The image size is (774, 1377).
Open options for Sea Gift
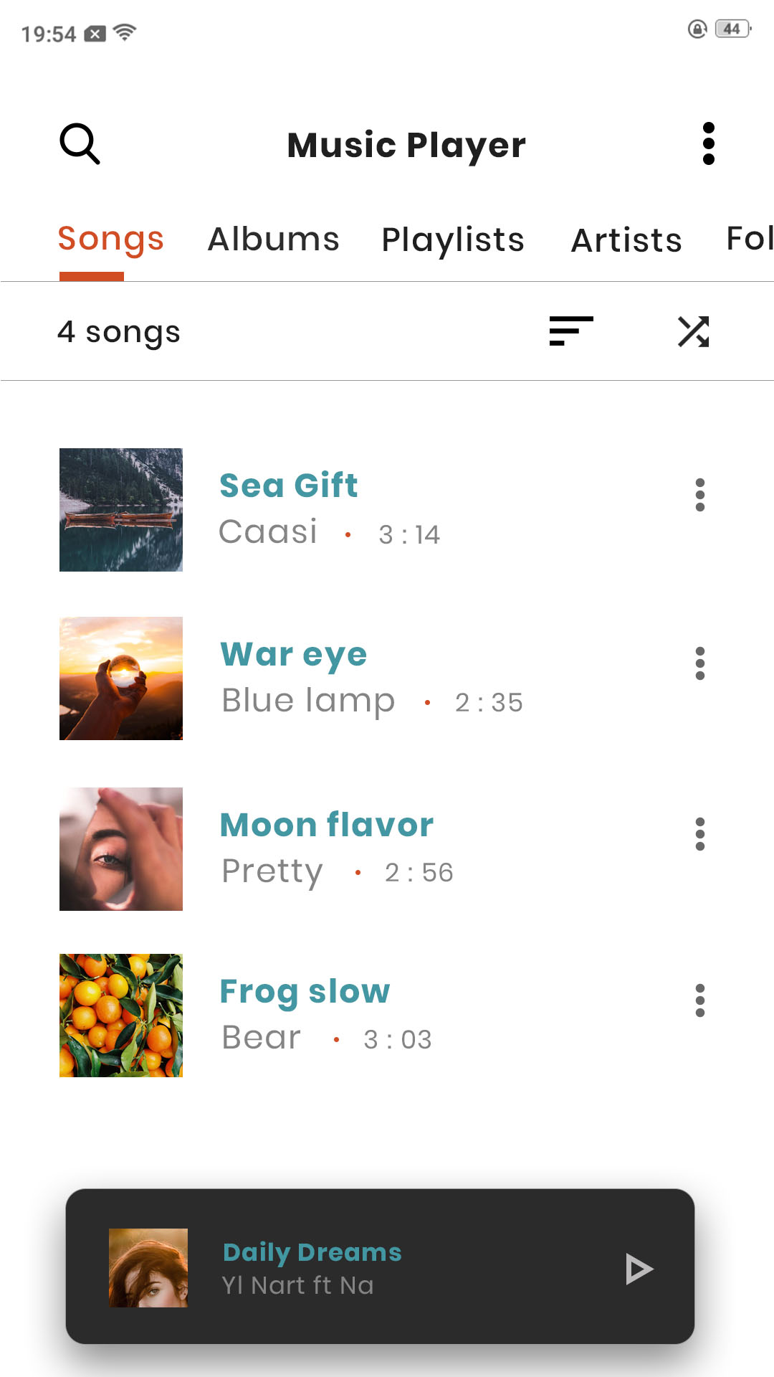point(700,495)
